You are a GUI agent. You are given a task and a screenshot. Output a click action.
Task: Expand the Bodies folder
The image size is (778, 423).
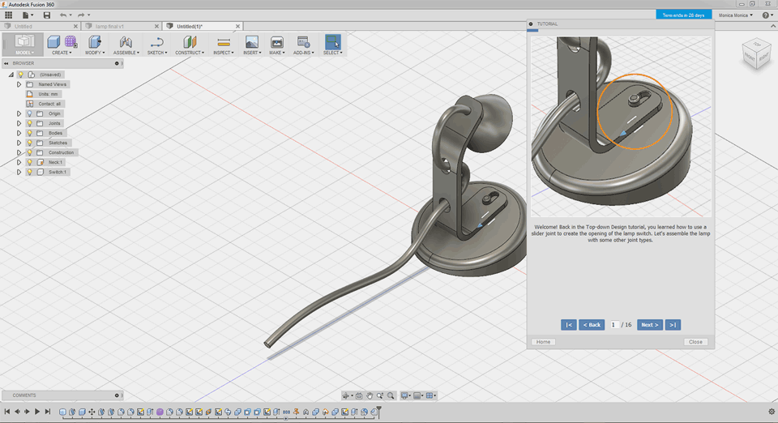[x=19, y=133]
